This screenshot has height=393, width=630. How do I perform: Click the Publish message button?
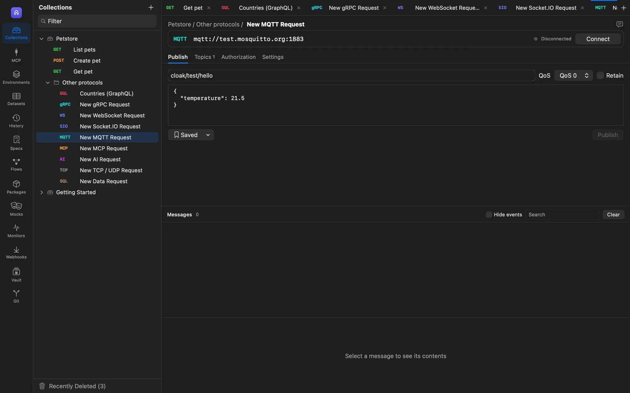pos(608,135)
